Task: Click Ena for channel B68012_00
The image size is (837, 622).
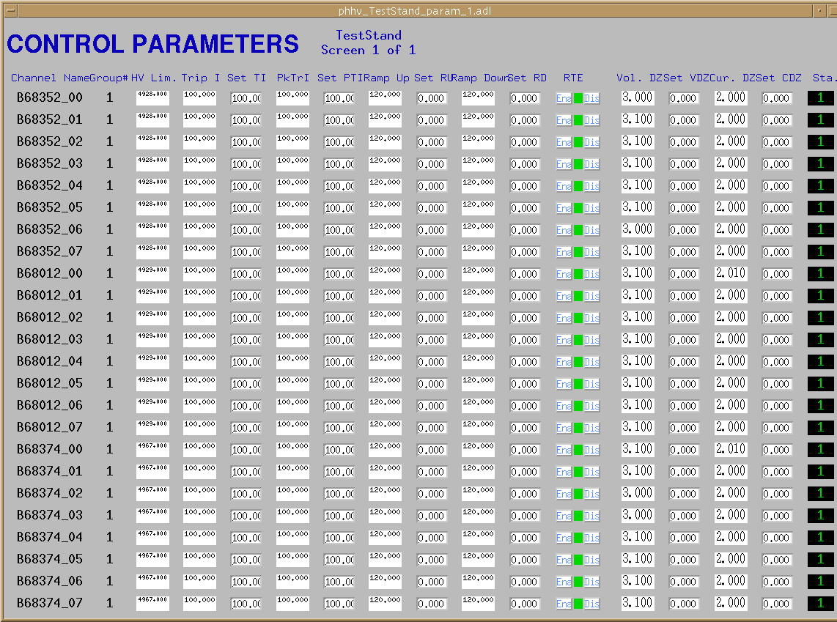Action: point(564,274)
